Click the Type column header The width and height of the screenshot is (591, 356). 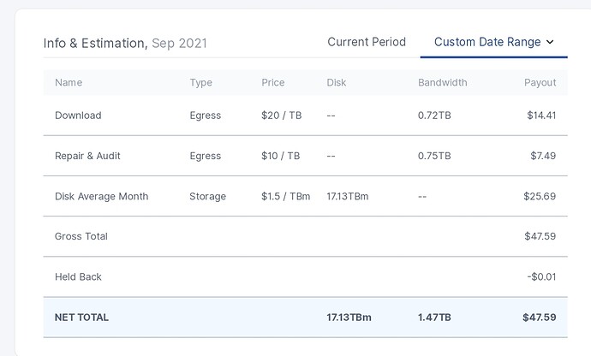pyautogui.click(x=201, y=83)
